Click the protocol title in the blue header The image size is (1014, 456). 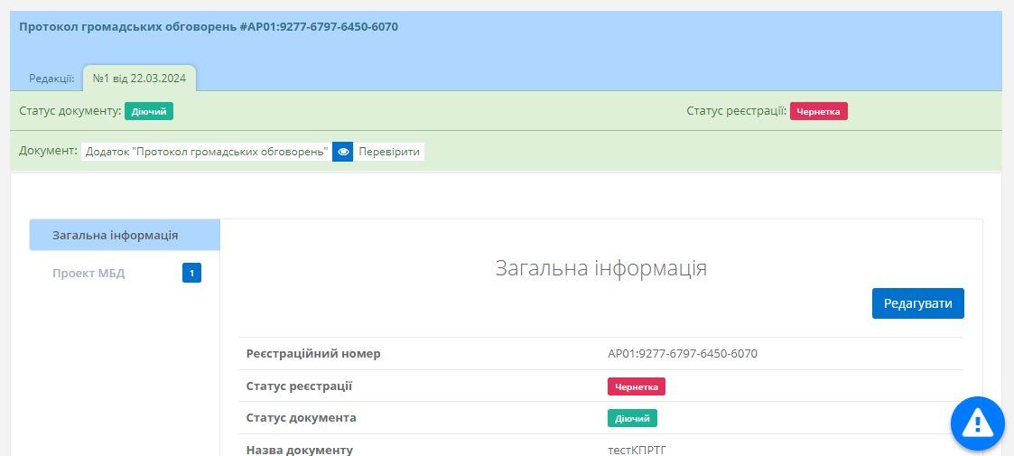(x=209, y=26)
